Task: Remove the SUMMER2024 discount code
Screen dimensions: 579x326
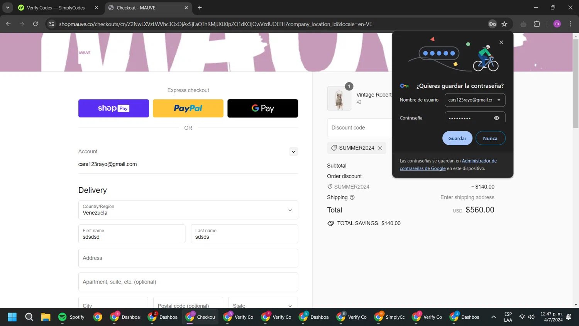Action: click(x=380, y=148)
